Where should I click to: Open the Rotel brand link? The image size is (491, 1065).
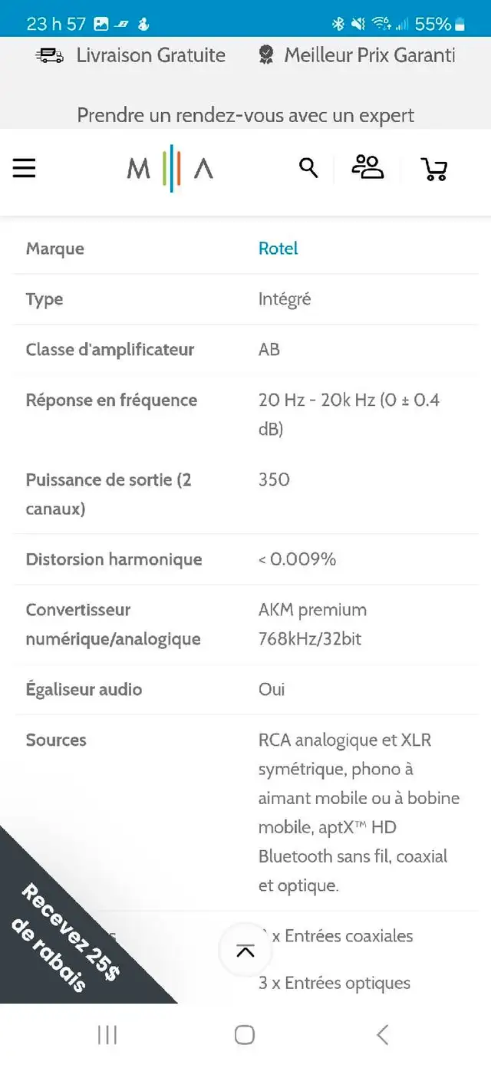click(x=278, y=249)
